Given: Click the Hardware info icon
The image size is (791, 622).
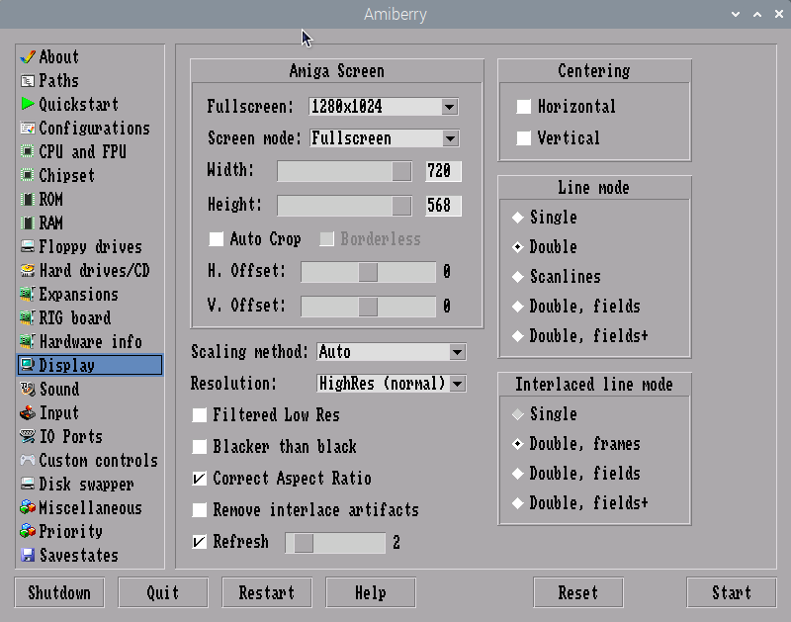Looking at the screenshot, I should click(28, 341).
